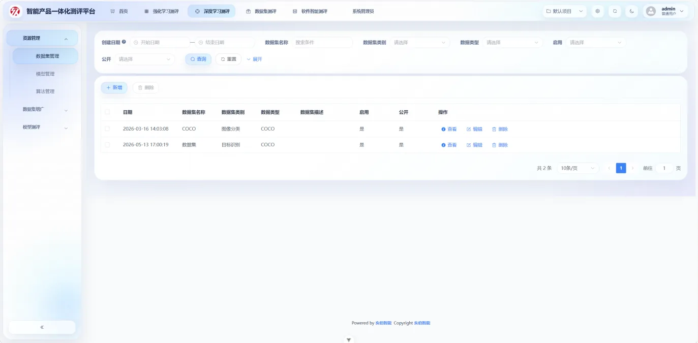
Task: Click the 数据集名称 search input
Action: (x=322, y=43)
